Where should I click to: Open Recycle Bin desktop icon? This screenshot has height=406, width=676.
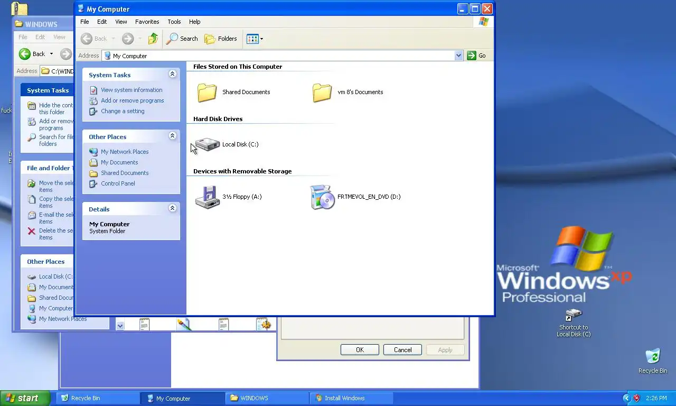pyautogui.click(x=653, y=361)
